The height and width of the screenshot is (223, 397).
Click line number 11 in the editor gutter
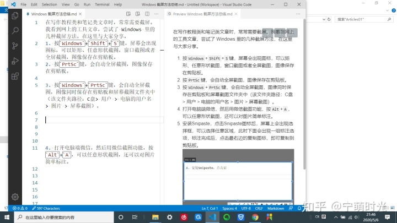click(35, 148)
